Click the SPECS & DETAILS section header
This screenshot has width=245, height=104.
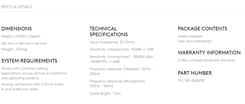17,7
